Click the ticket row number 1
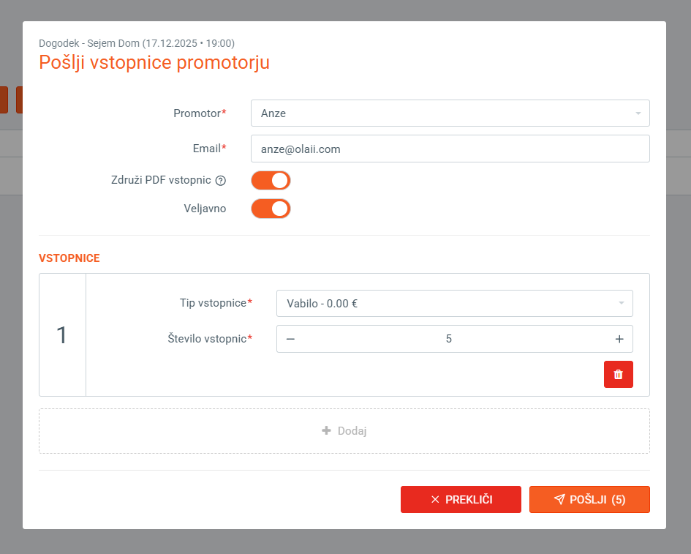 [62, 335]
